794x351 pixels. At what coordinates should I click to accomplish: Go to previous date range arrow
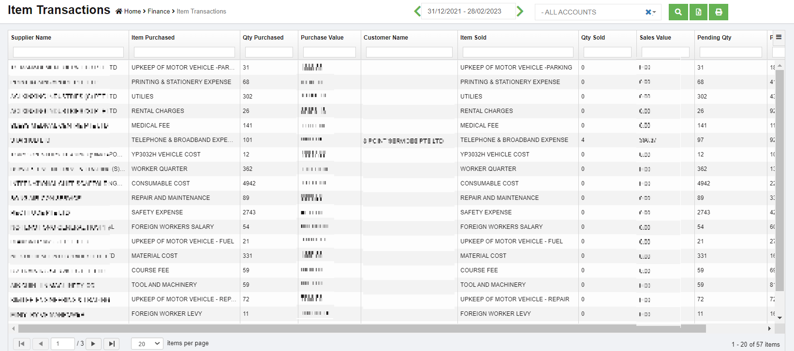point(417,11)
